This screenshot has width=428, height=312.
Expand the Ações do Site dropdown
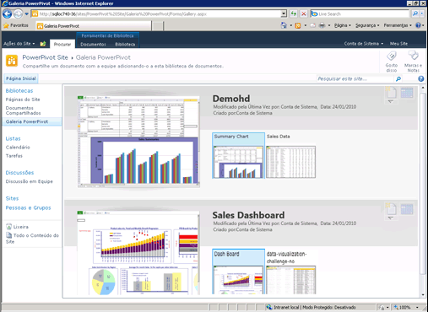pos(19,44)
